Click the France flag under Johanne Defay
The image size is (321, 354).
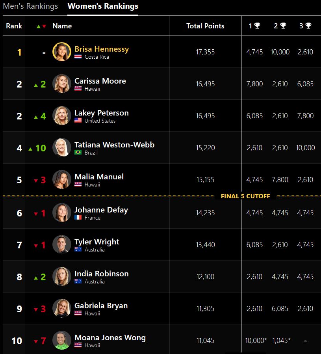[78, 218]
